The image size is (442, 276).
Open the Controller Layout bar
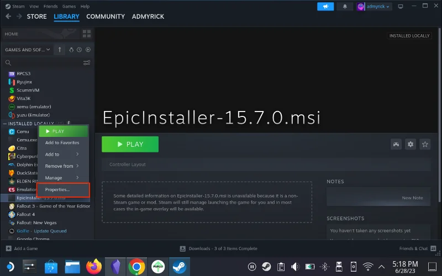tap(266, 164)
